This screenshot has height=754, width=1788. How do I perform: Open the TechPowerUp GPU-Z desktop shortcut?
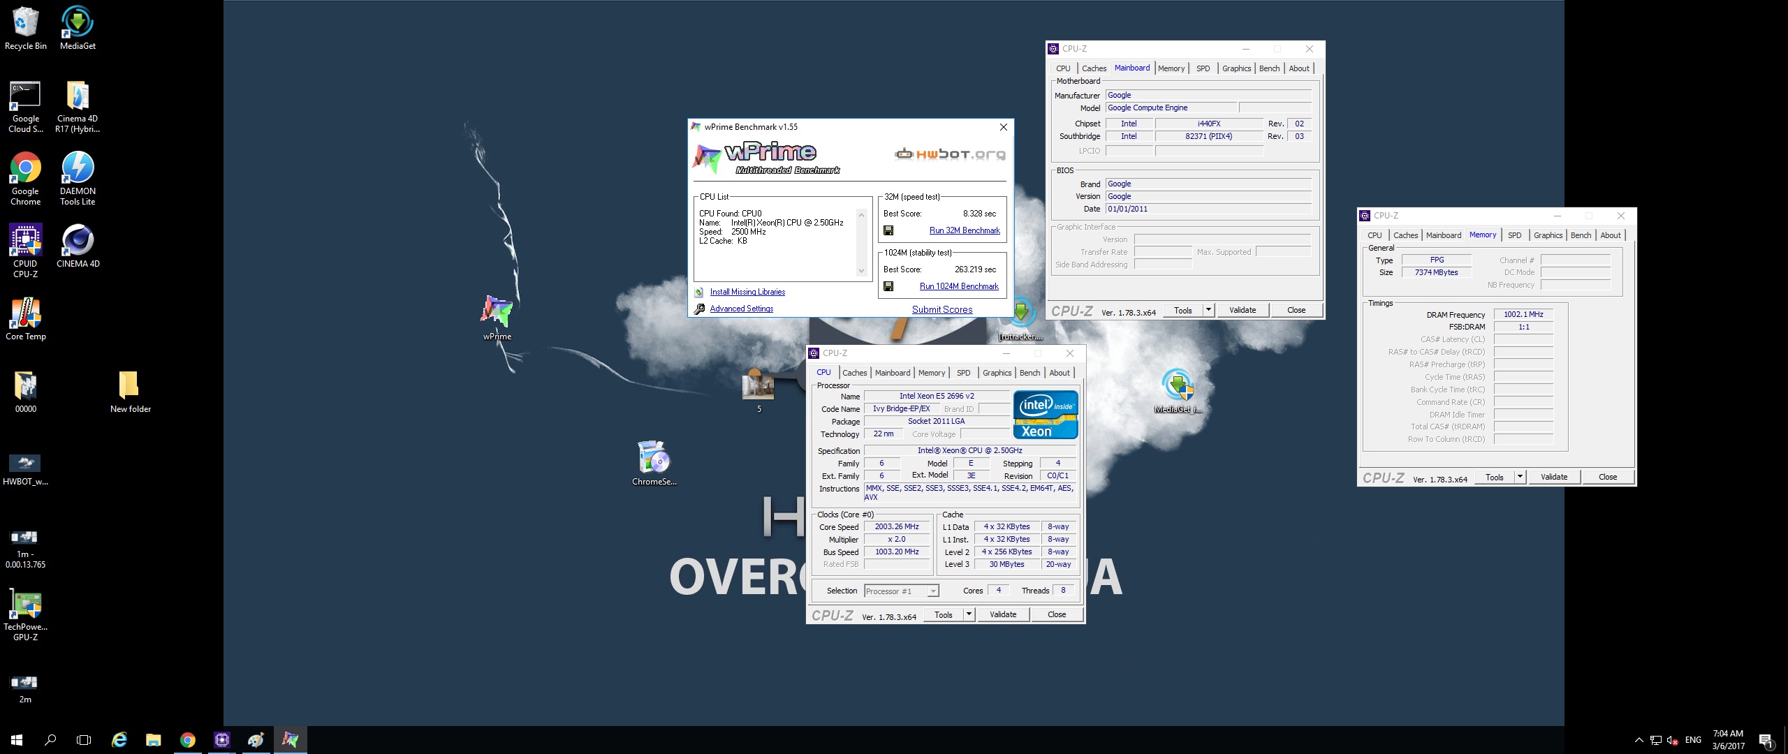click(x=26, y=614)
